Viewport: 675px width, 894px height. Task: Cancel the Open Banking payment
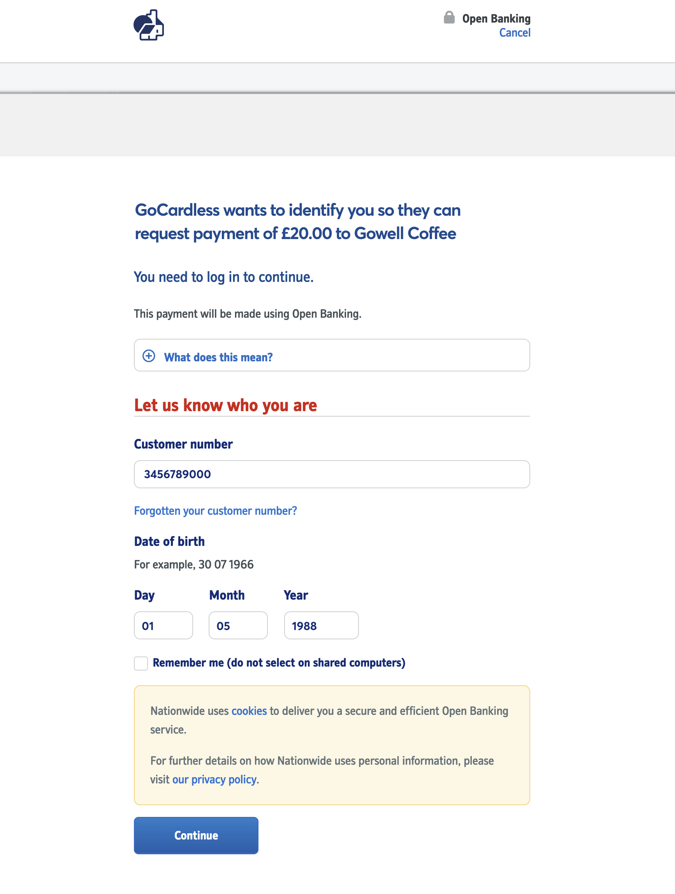[514, 33]
